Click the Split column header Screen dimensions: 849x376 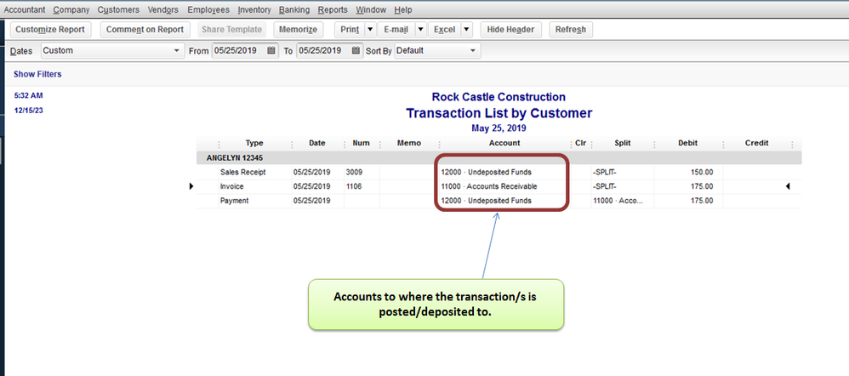622,143
